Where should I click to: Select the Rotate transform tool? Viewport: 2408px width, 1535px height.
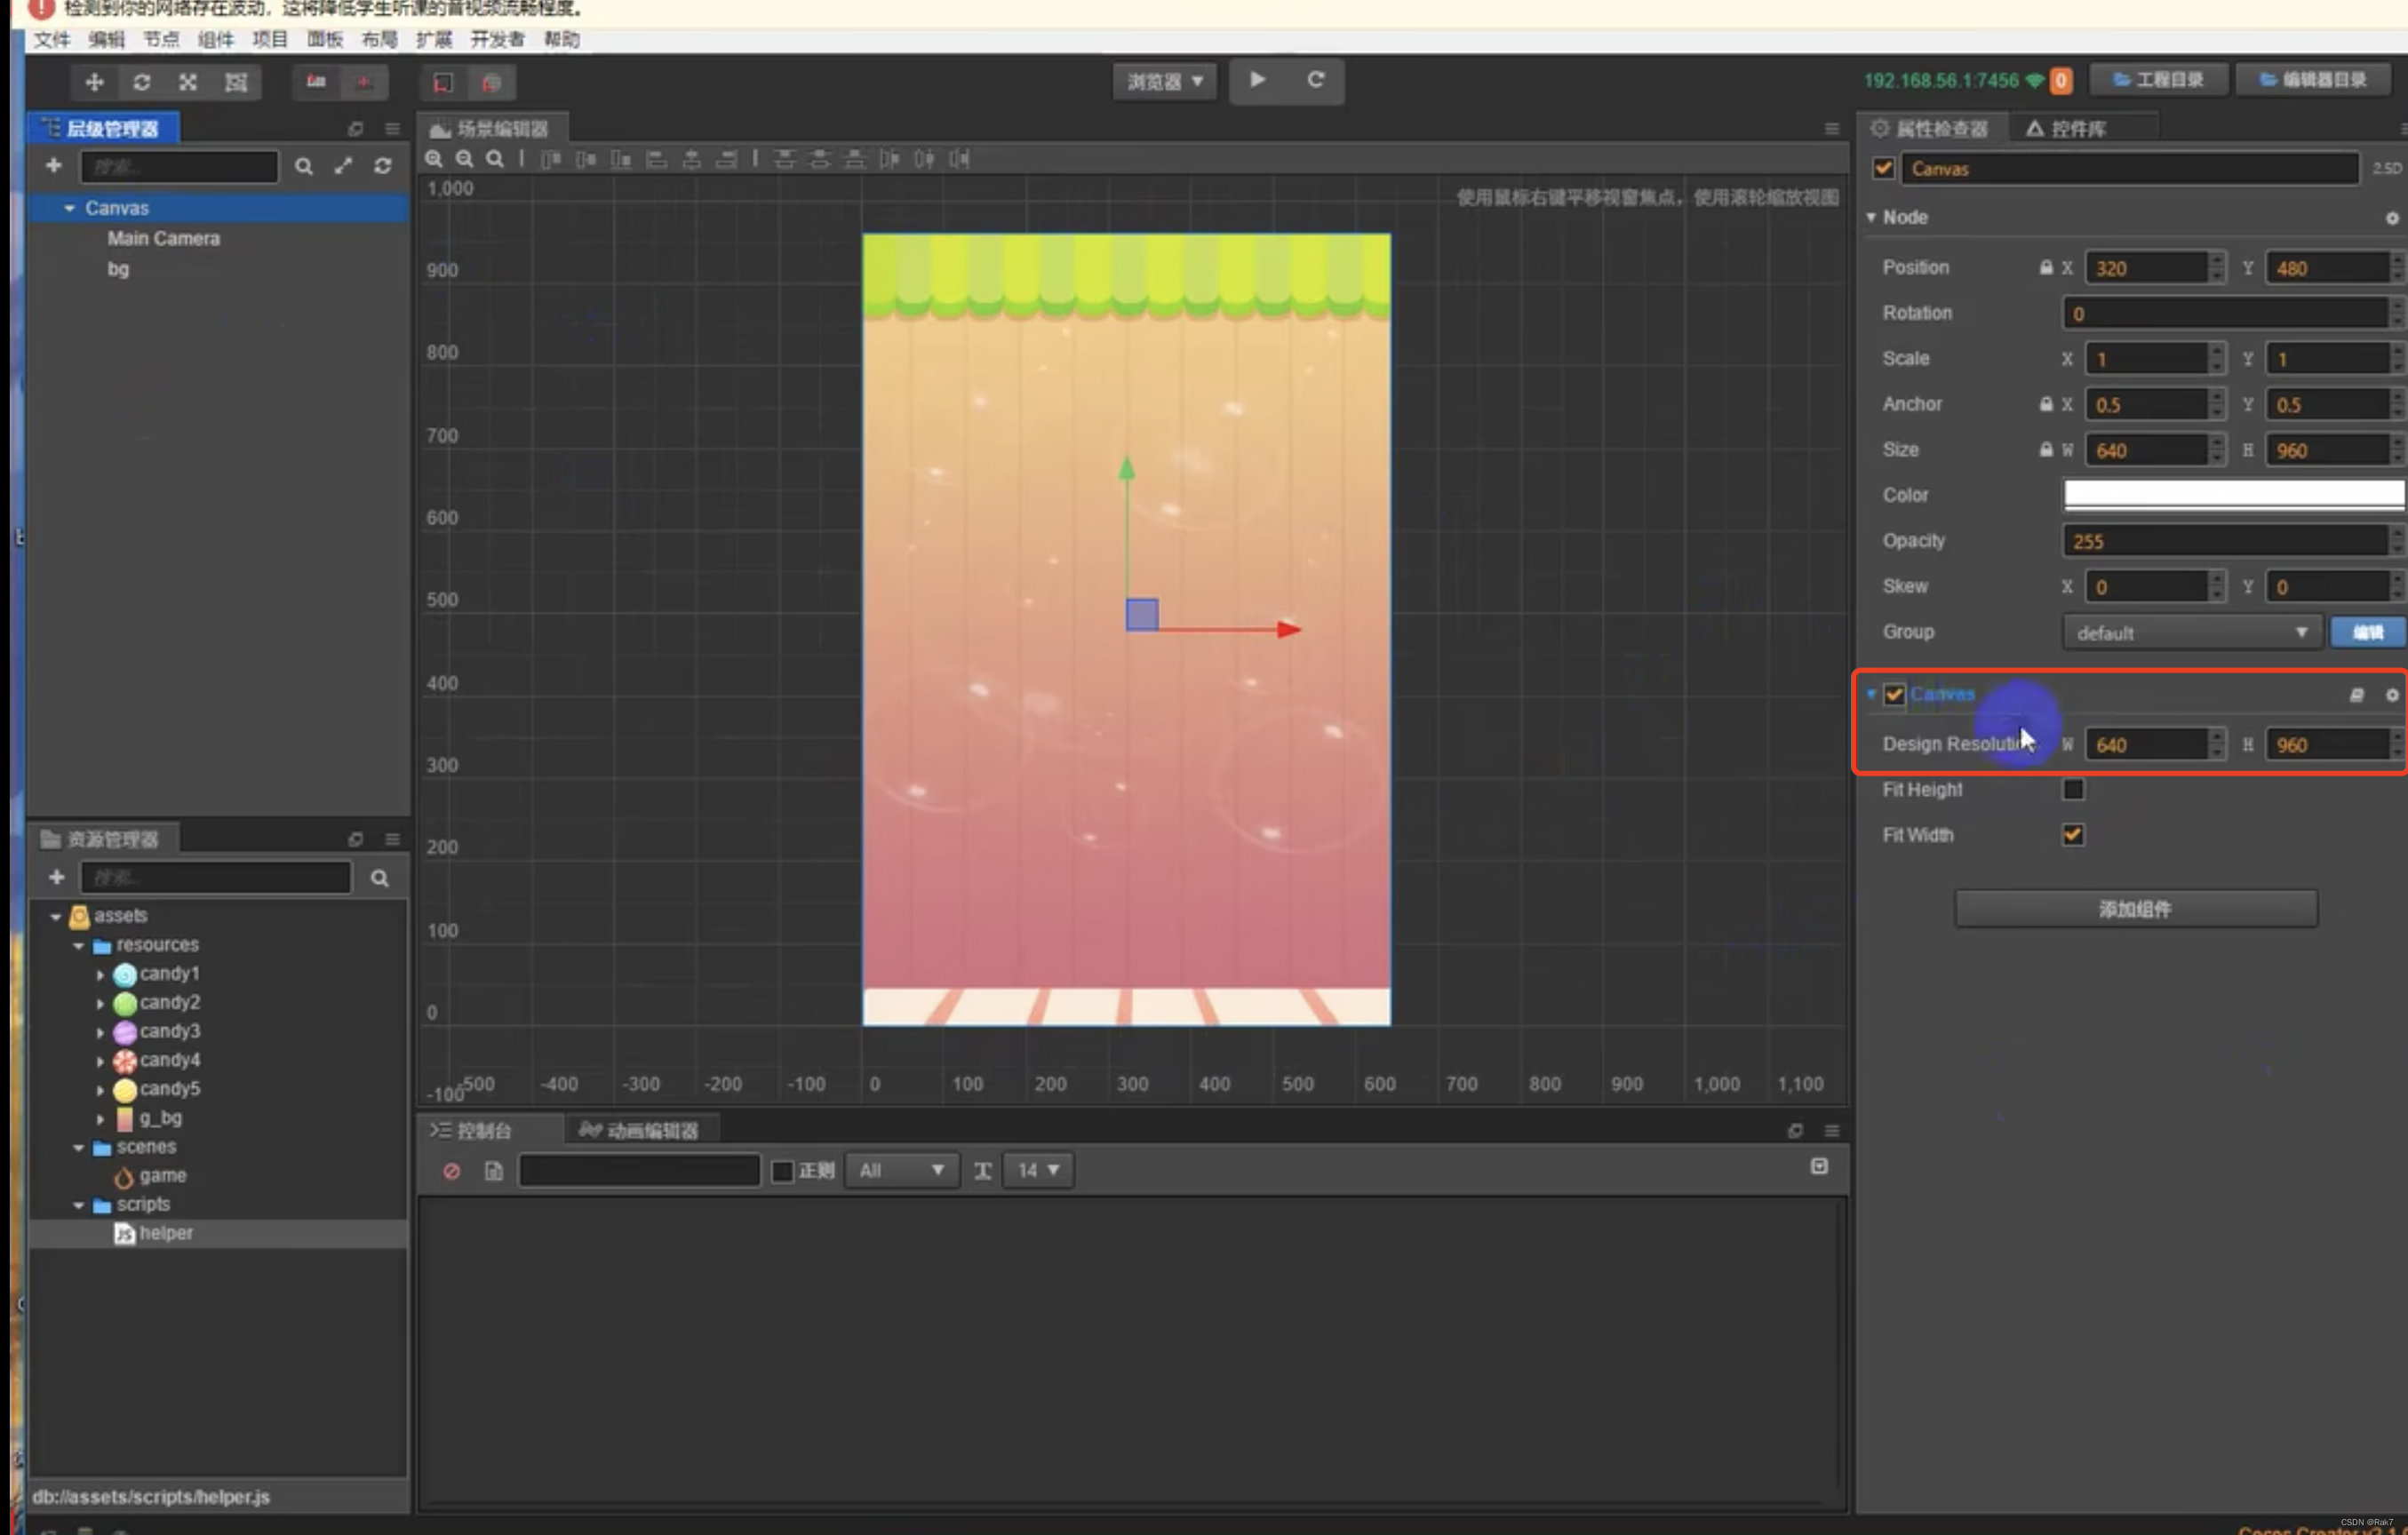coord(142,82)
